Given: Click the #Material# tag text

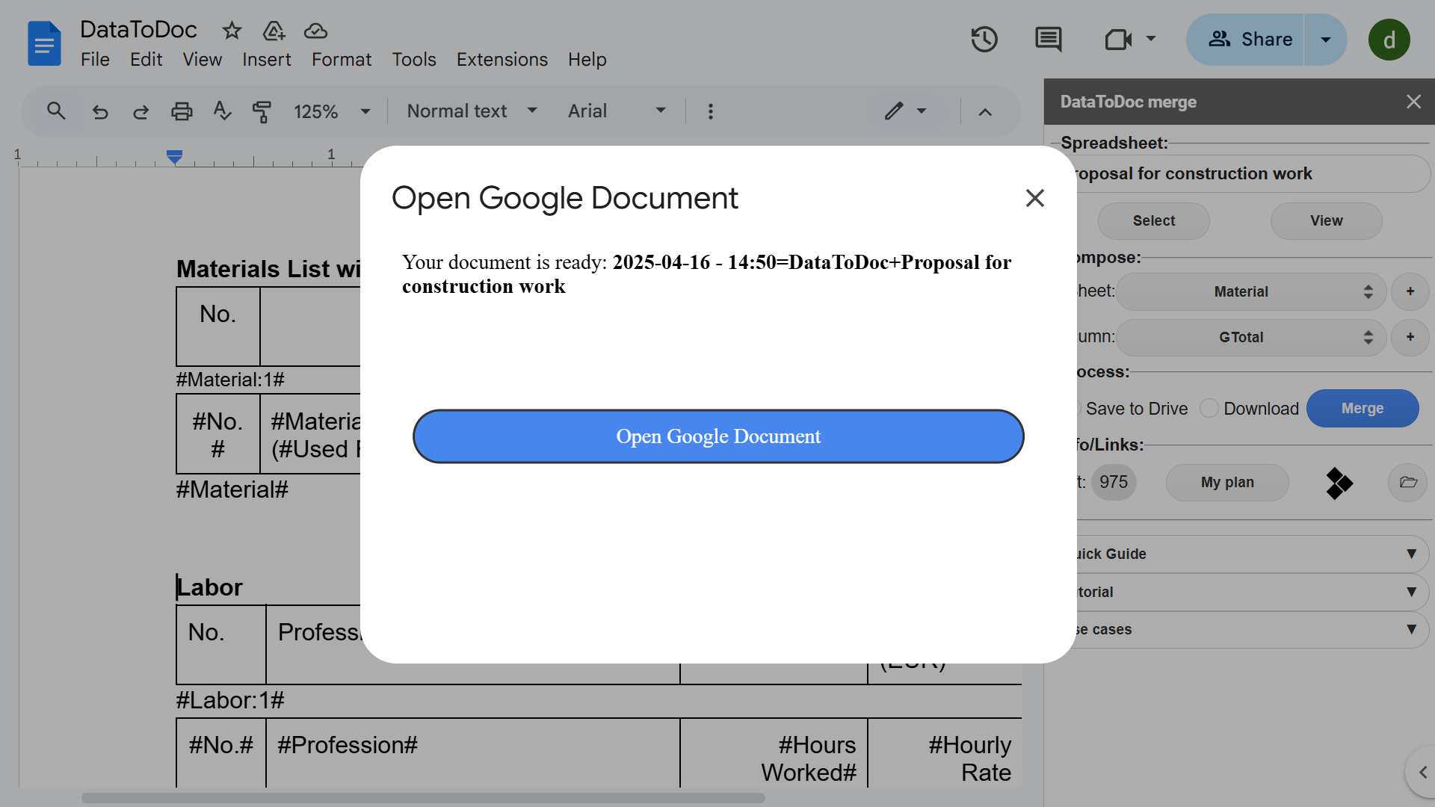Looking at the screenshot, I should (232, 490).
